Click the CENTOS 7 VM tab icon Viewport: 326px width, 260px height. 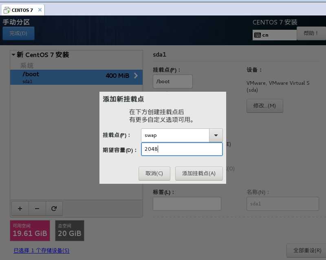[7, 10]
